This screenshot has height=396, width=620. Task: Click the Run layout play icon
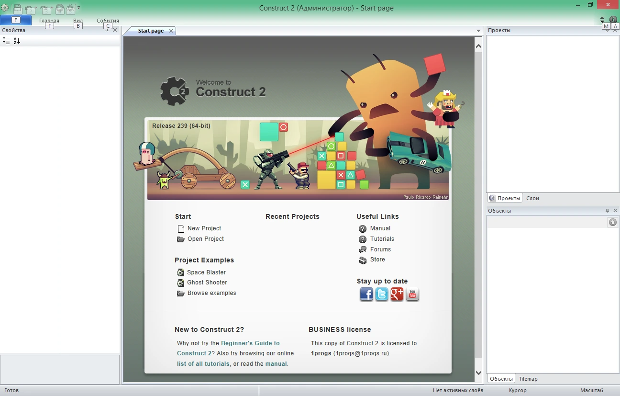pyautogui.click(x=60, y=8)
